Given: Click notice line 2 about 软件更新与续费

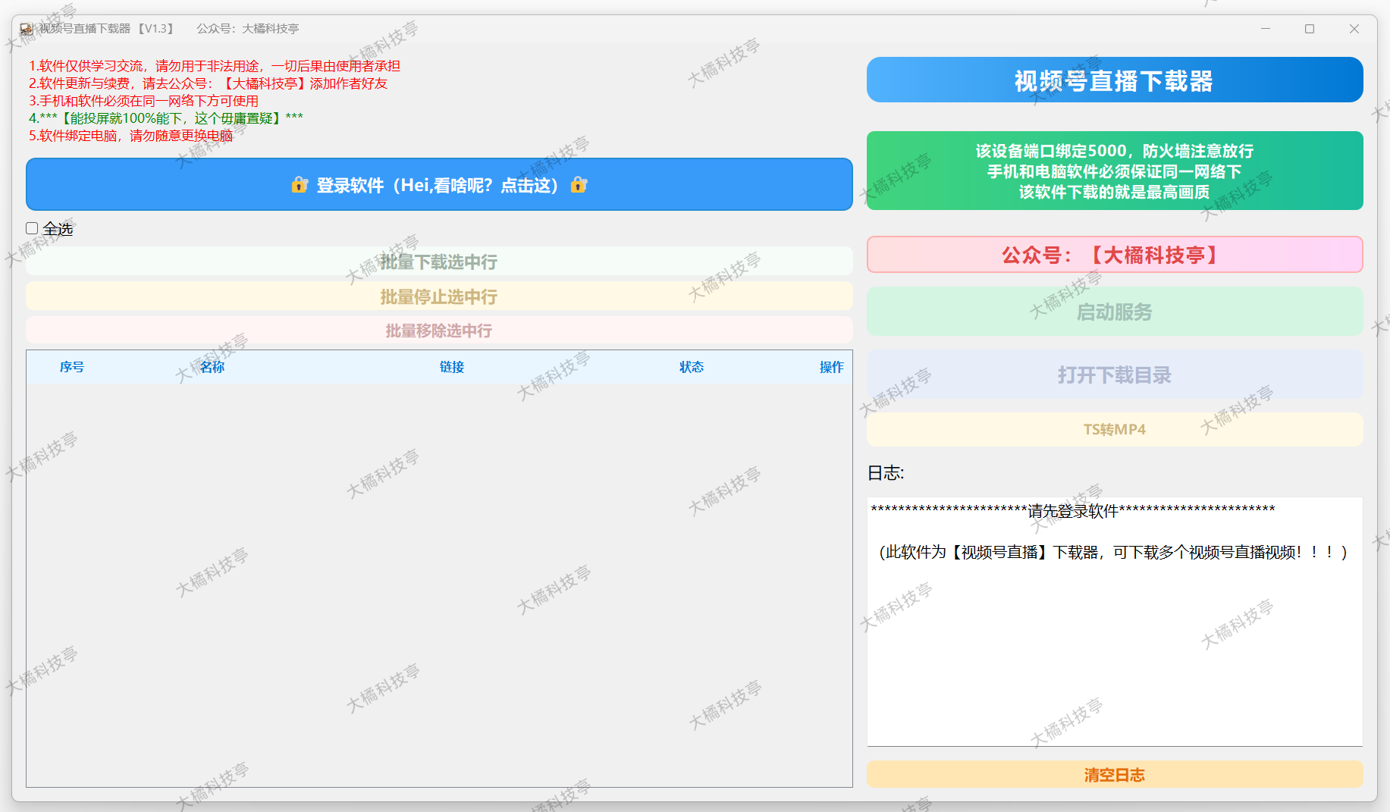Looking at the screenshot, I should (x=209, y=83).
